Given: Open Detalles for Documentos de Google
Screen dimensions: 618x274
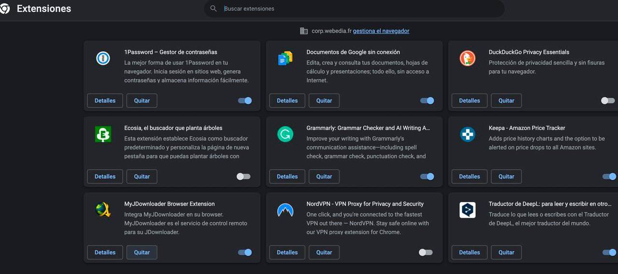Looking at the screenshot, I should coord(287,101).
